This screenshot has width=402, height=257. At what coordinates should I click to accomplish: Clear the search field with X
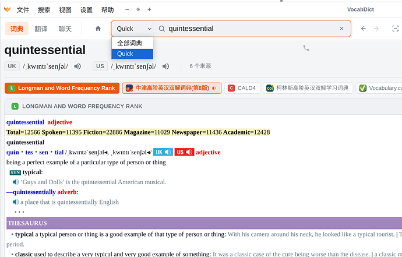[x=341, y=29]
